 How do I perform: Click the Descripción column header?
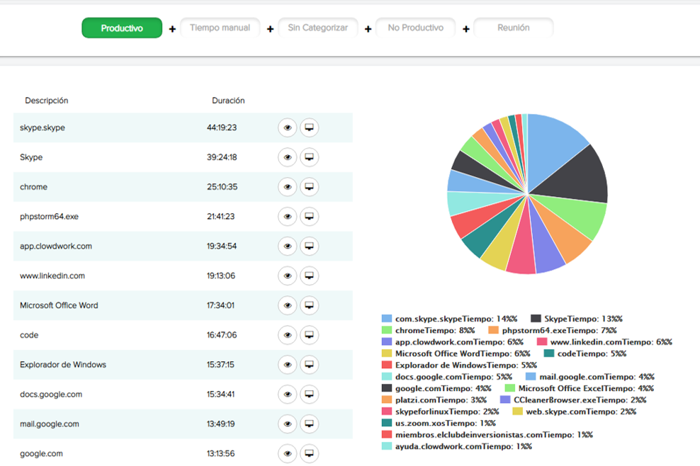coord(47,101)
